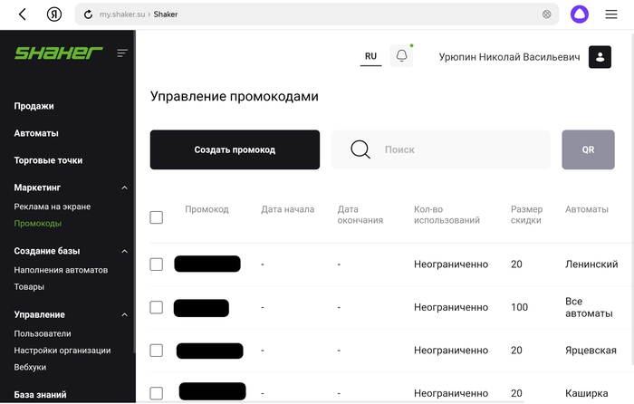Open notifications bell
Viewport: 634px width, 404px height.
(401, 55)
